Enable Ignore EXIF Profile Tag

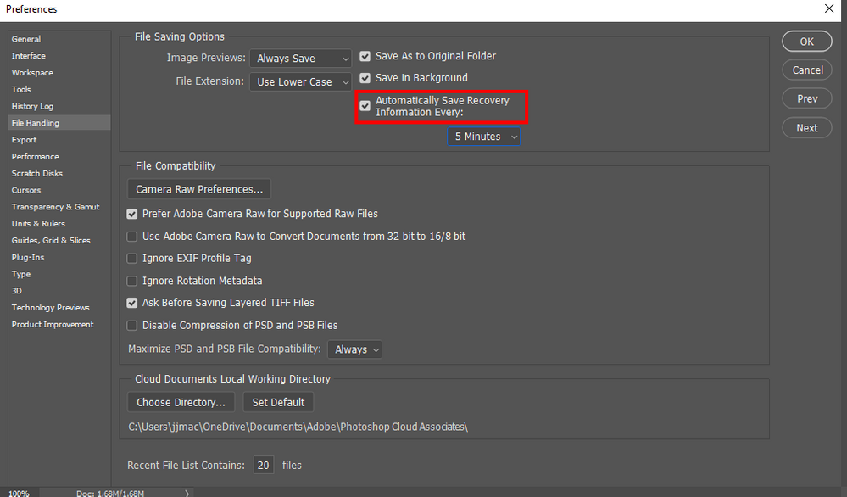coord(132,259)
